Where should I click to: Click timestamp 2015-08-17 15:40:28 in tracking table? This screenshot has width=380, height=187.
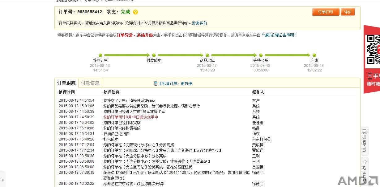pyautogui.click(x=76, y=139)
